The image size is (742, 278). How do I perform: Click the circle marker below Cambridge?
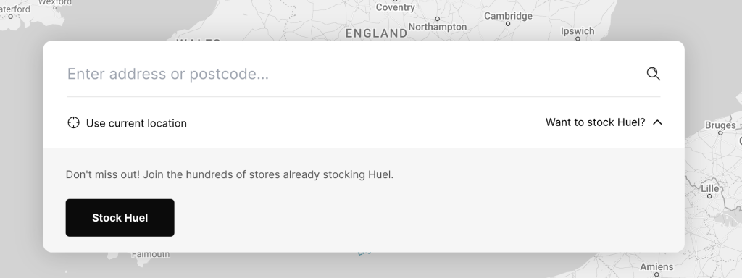[508, 24]
